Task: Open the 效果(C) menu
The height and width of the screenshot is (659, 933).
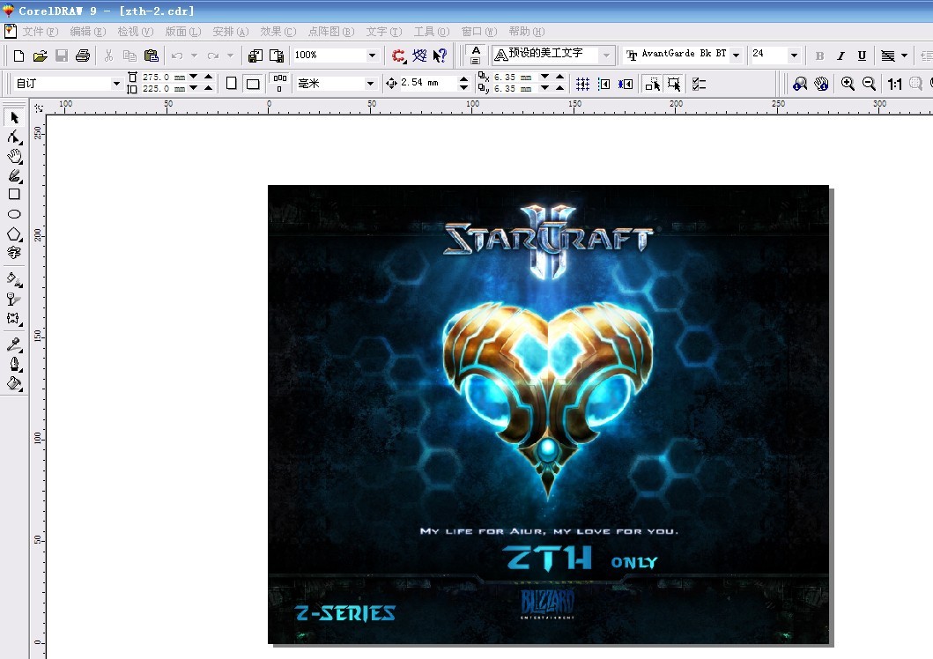Action: [278, 32]
